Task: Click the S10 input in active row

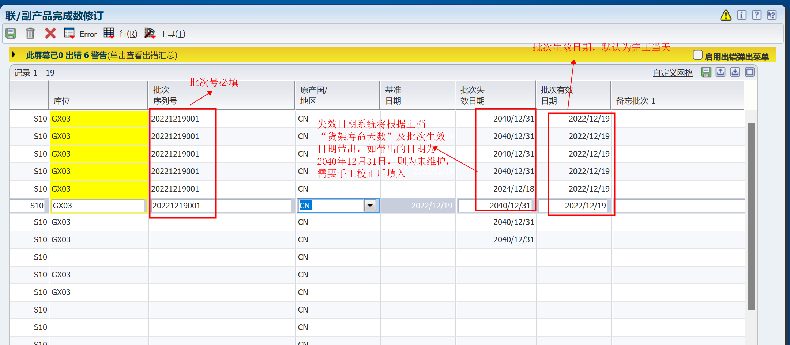Action: click(x=28, y=206)
